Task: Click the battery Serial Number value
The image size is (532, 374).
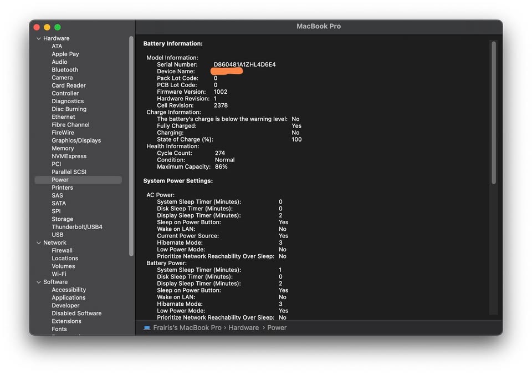Action: coord(244,65)
